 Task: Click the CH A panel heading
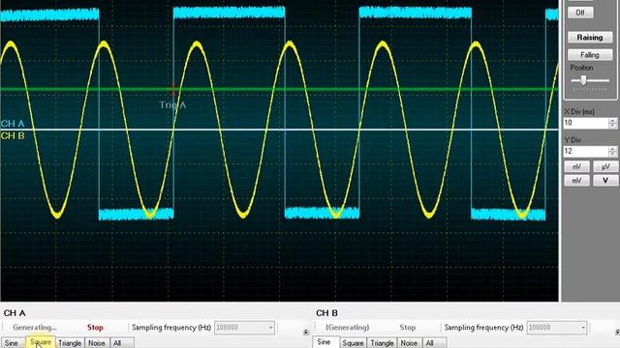(15, 313)
